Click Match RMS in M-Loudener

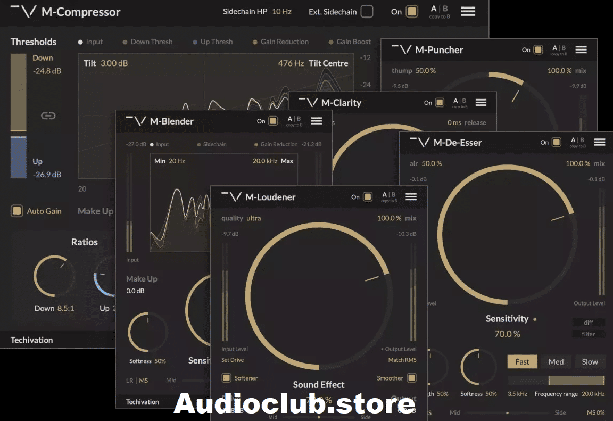click(402, 360)
